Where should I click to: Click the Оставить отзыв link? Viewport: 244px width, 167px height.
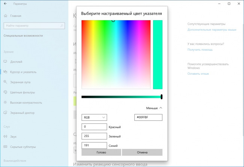coord(198,74)
